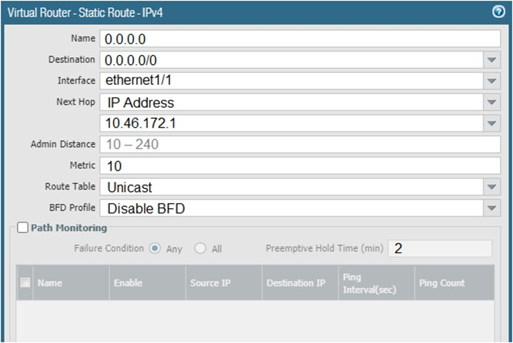Viewport: 513px width, 343px height.
Task: Sort by the Name column header
Action: tap(71, 282)
